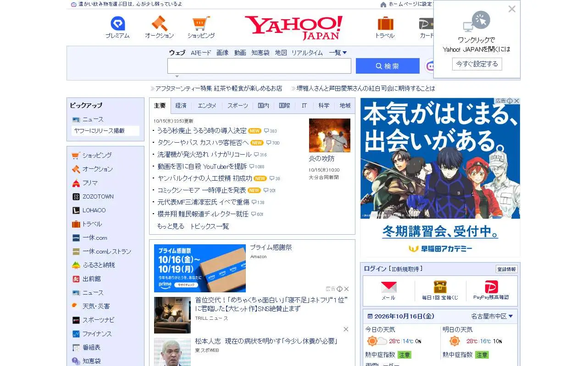Select the 経済 news tab
The height and width of the screenshot is (366, 587).
click(x=181, y=106)
